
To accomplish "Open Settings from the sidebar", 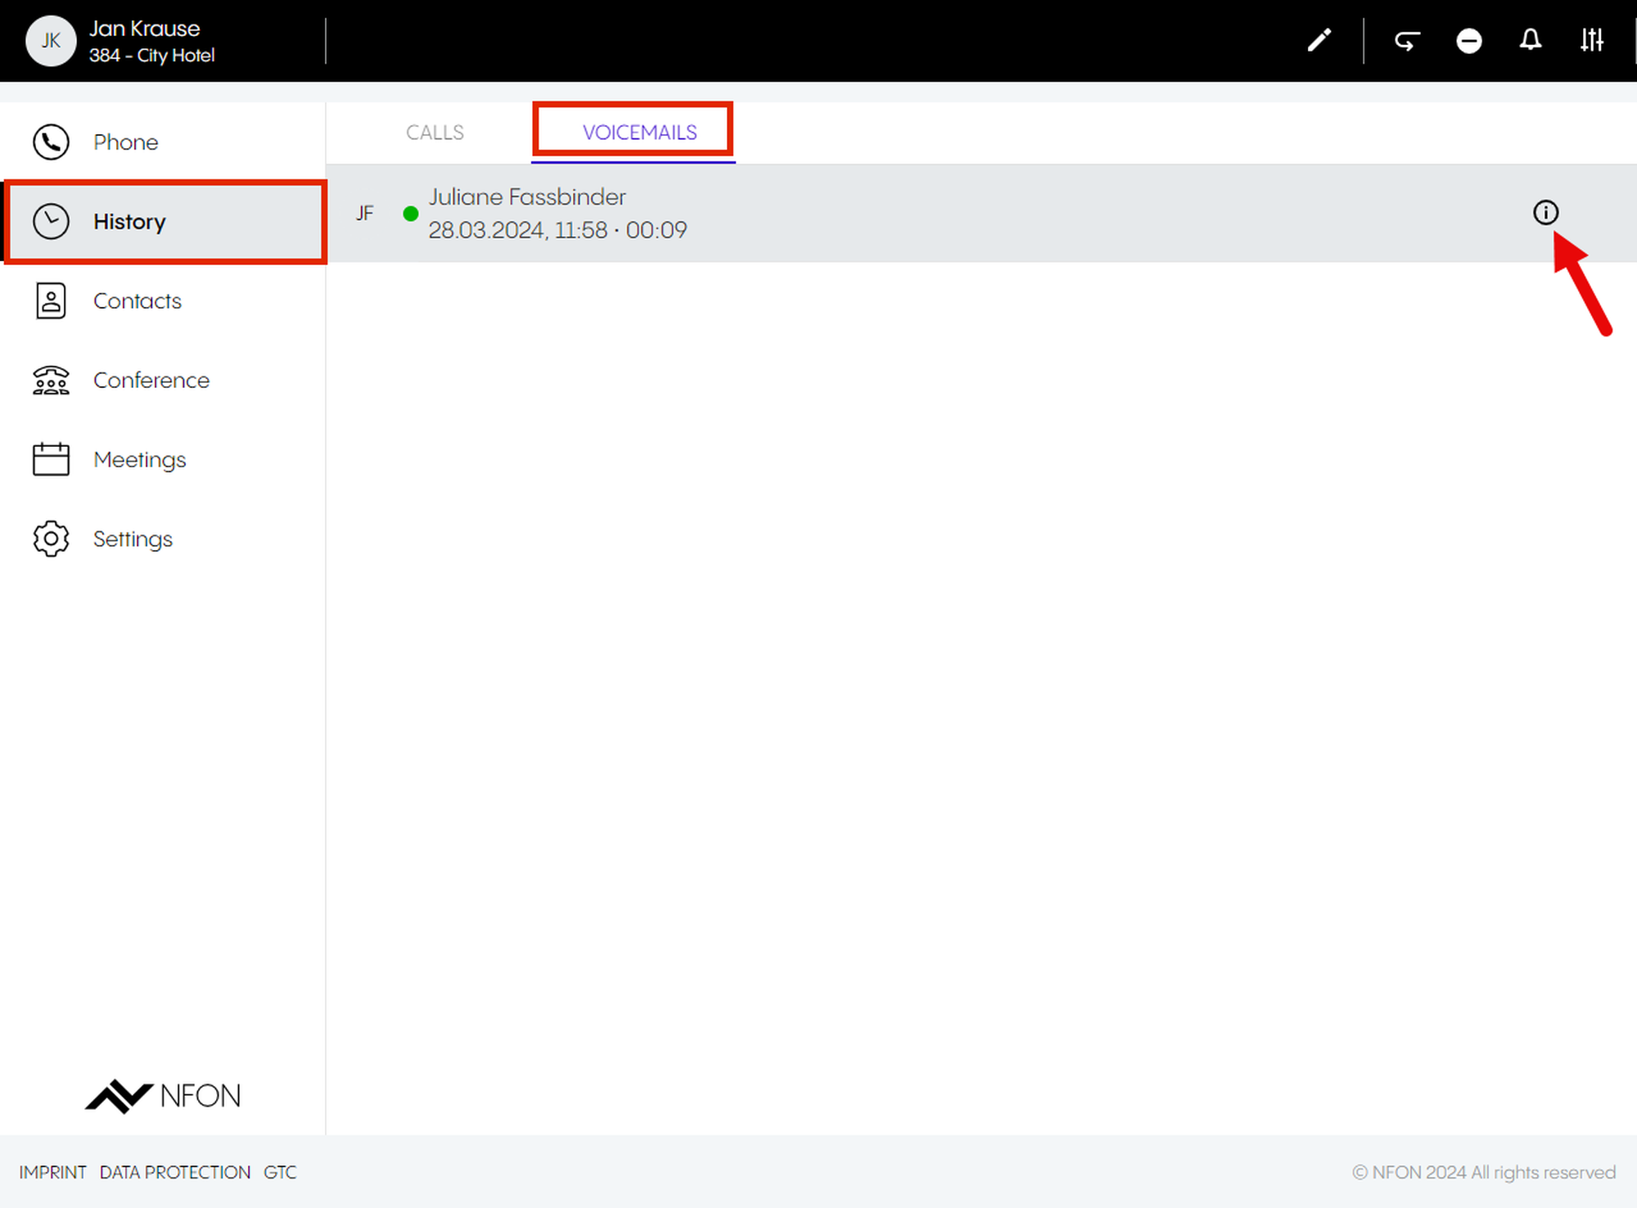I will click(133, 539).
